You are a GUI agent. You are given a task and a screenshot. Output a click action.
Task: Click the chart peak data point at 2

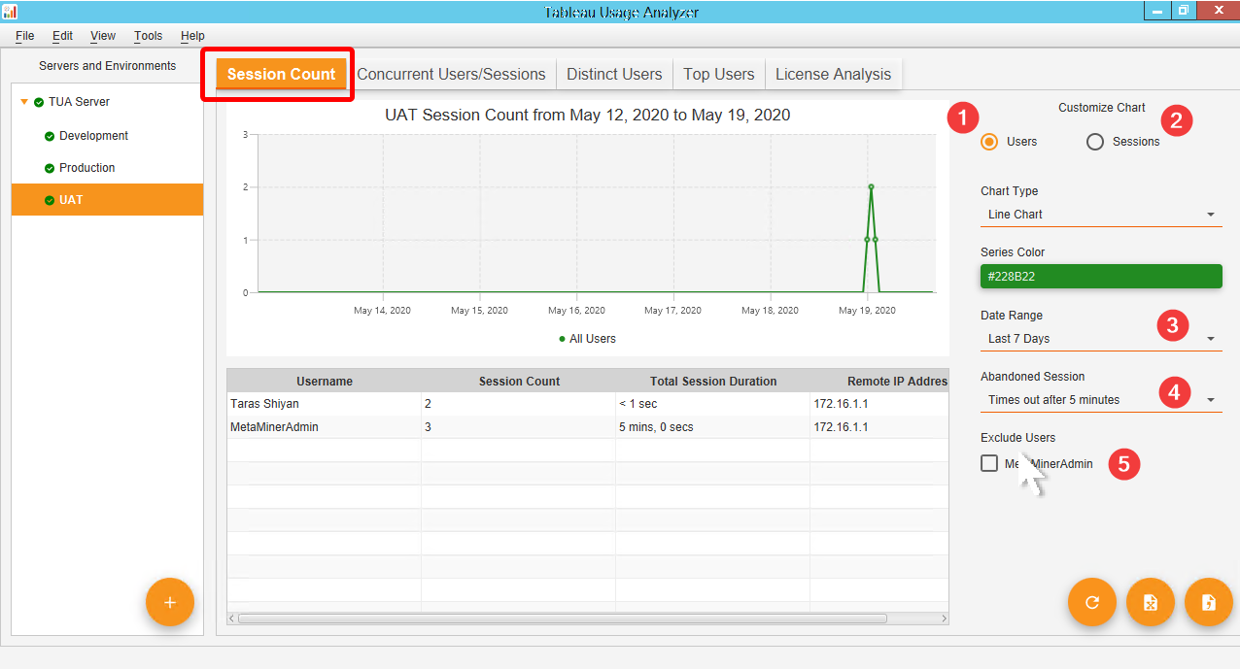pyautogui.click(x=871, y=186)
